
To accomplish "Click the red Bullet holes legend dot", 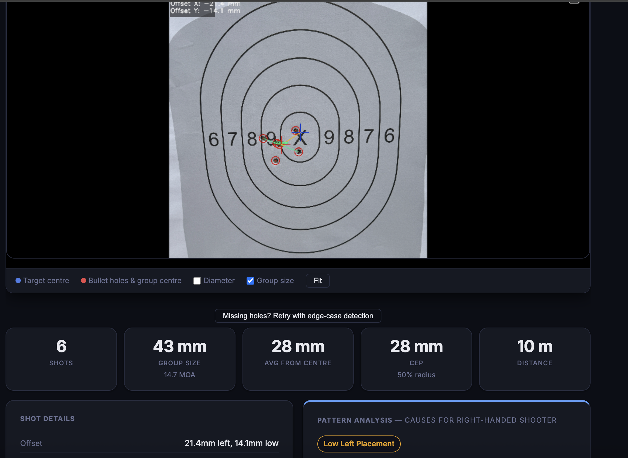I will pos(83,280).
